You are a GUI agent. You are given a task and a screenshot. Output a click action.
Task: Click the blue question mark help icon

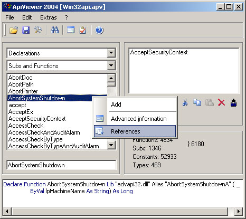[99, 30]
